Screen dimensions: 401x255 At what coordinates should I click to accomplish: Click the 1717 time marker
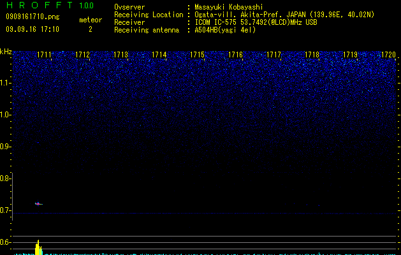click(x=273, y=54)
